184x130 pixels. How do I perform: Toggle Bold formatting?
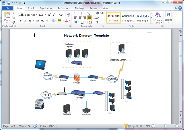coord(21,21)
